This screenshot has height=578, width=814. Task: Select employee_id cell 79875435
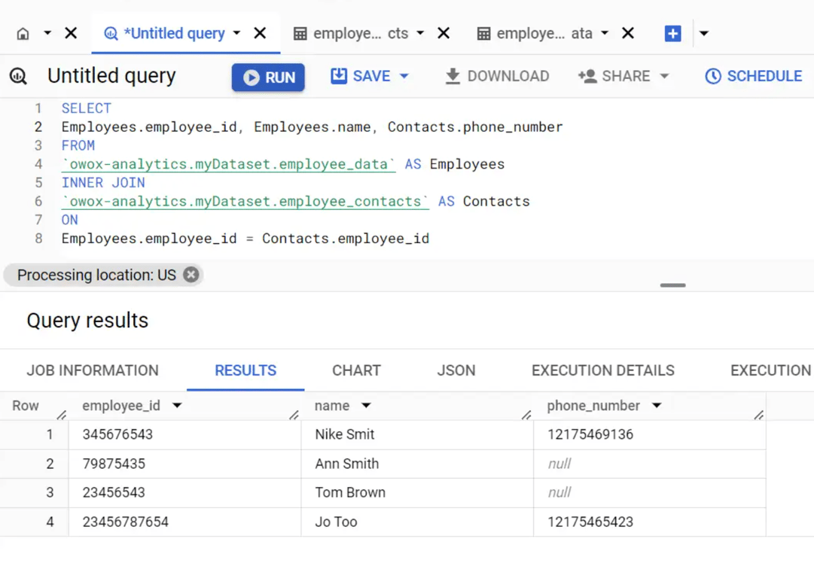point(184,464)
